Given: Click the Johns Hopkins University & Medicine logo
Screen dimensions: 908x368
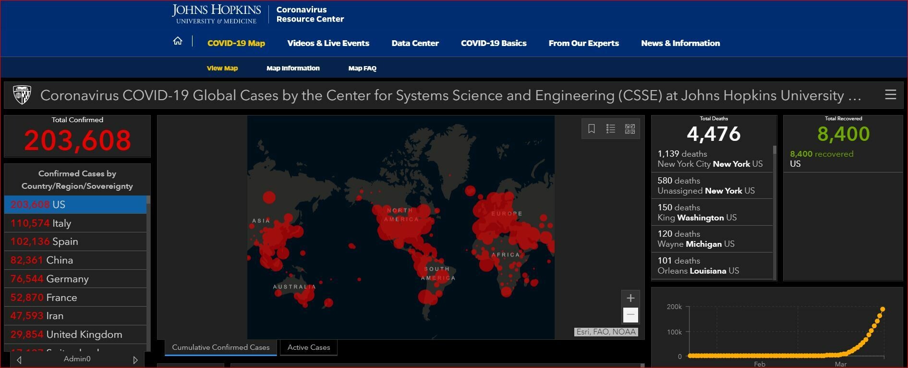Looking at the screenshot, I should click(x=217, y=14).
